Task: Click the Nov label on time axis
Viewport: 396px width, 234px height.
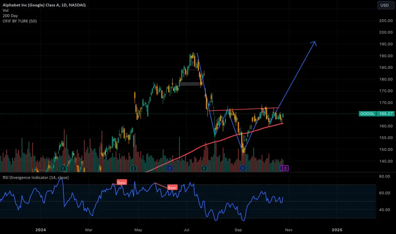Action: click(289, 230)
